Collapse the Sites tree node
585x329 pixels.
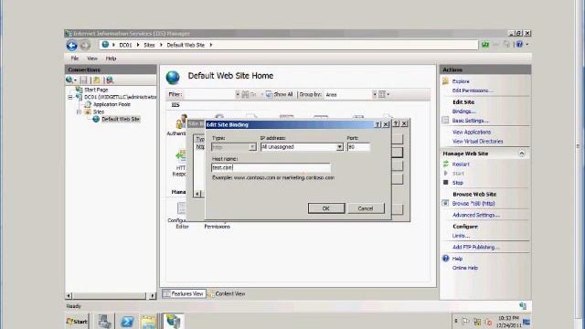(x=80, y=111)
